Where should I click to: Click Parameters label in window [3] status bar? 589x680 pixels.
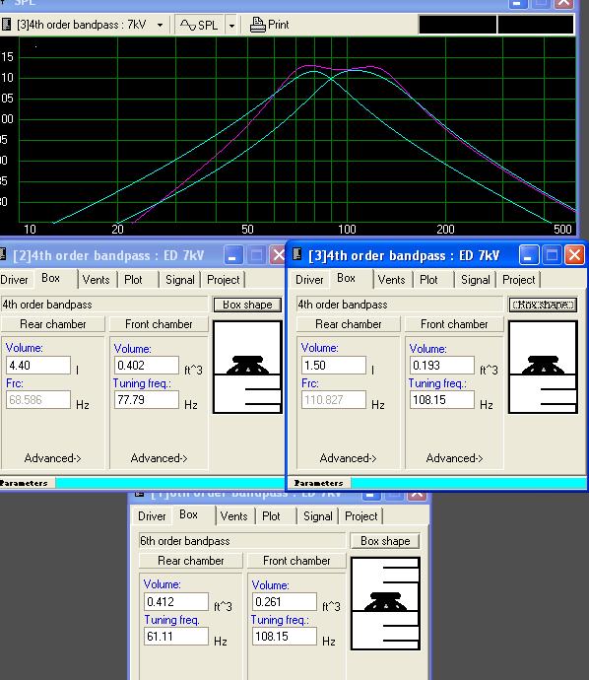(x=318, y=483)
